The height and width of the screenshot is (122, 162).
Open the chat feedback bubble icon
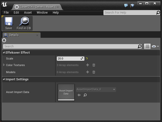click(126, 6)
